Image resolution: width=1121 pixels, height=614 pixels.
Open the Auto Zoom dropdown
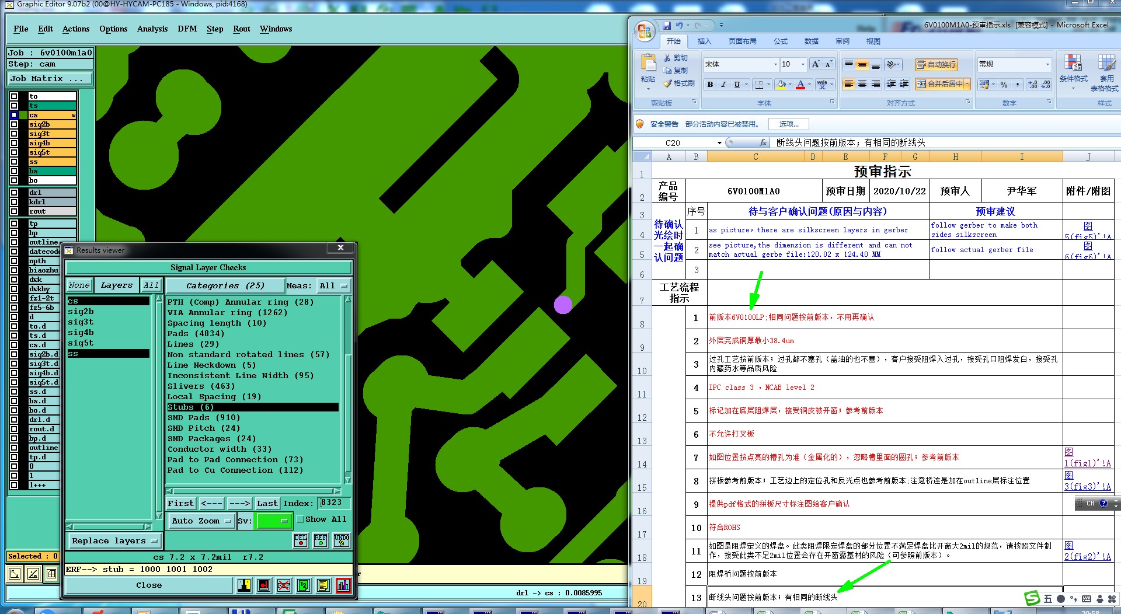click(201, 521)
